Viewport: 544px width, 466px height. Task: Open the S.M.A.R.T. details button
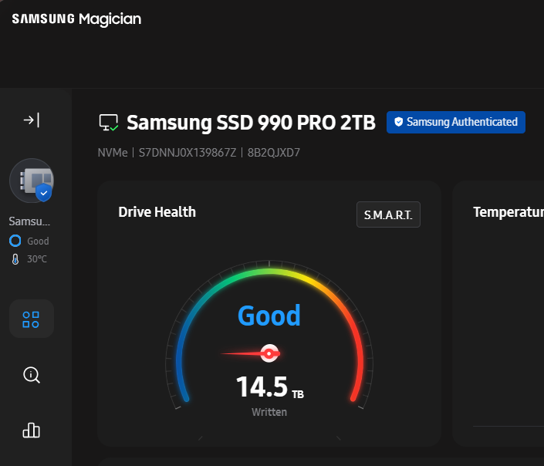coord(388,214)
